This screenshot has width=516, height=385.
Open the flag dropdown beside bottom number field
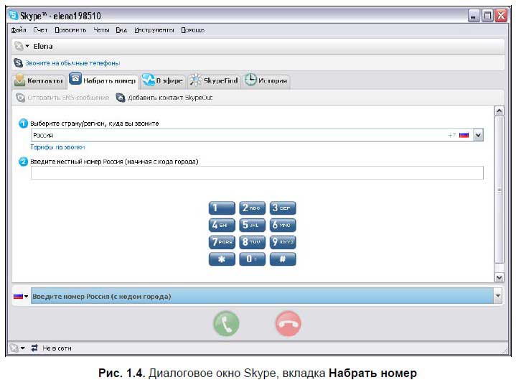pos(20,296)
